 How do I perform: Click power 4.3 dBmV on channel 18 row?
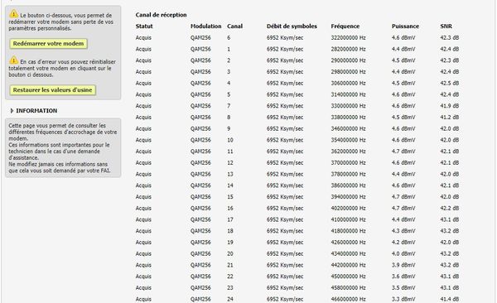click(x=403, y=231)
